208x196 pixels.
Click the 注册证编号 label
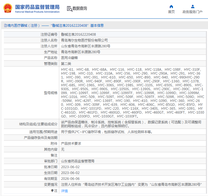(x=49, y=35)
